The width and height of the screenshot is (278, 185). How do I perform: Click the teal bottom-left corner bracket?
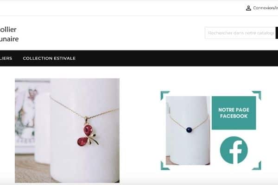tap(165, 166)
